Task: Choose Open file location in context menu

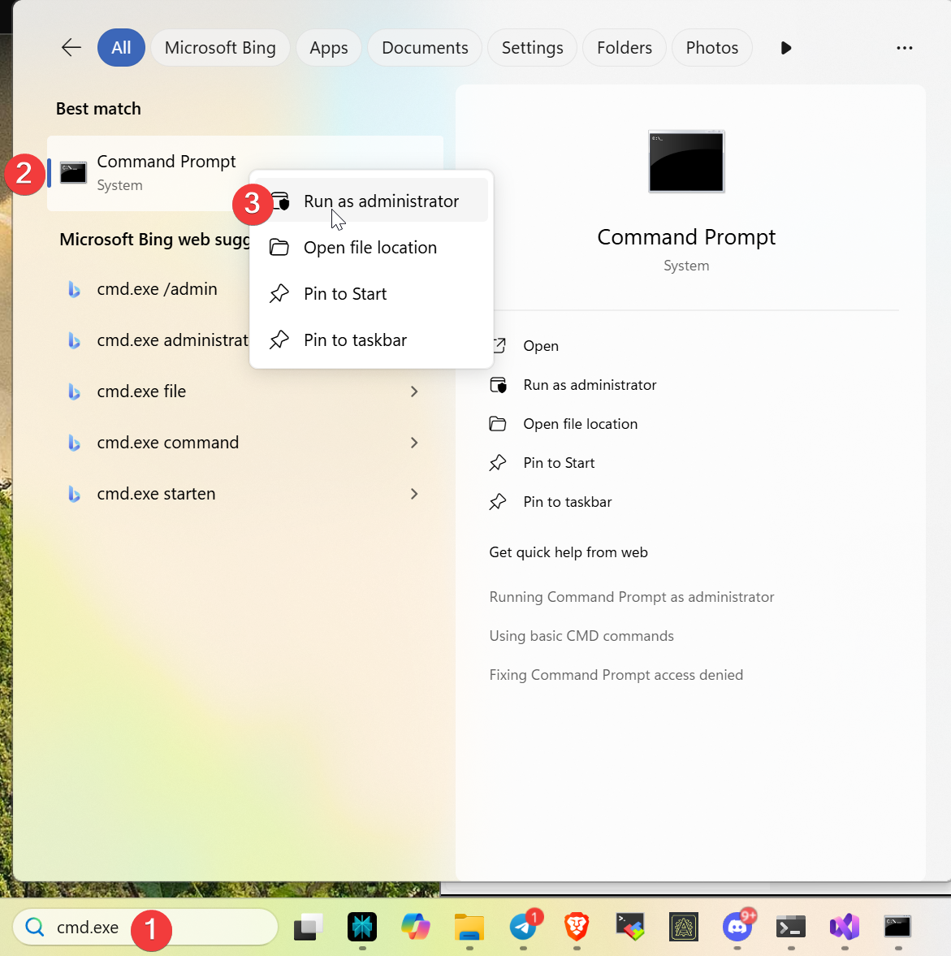Action: click(370, 248)
